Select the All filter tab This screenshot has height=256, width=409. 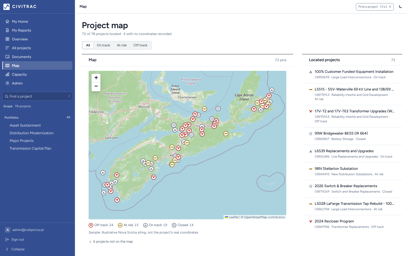(88, 45)
